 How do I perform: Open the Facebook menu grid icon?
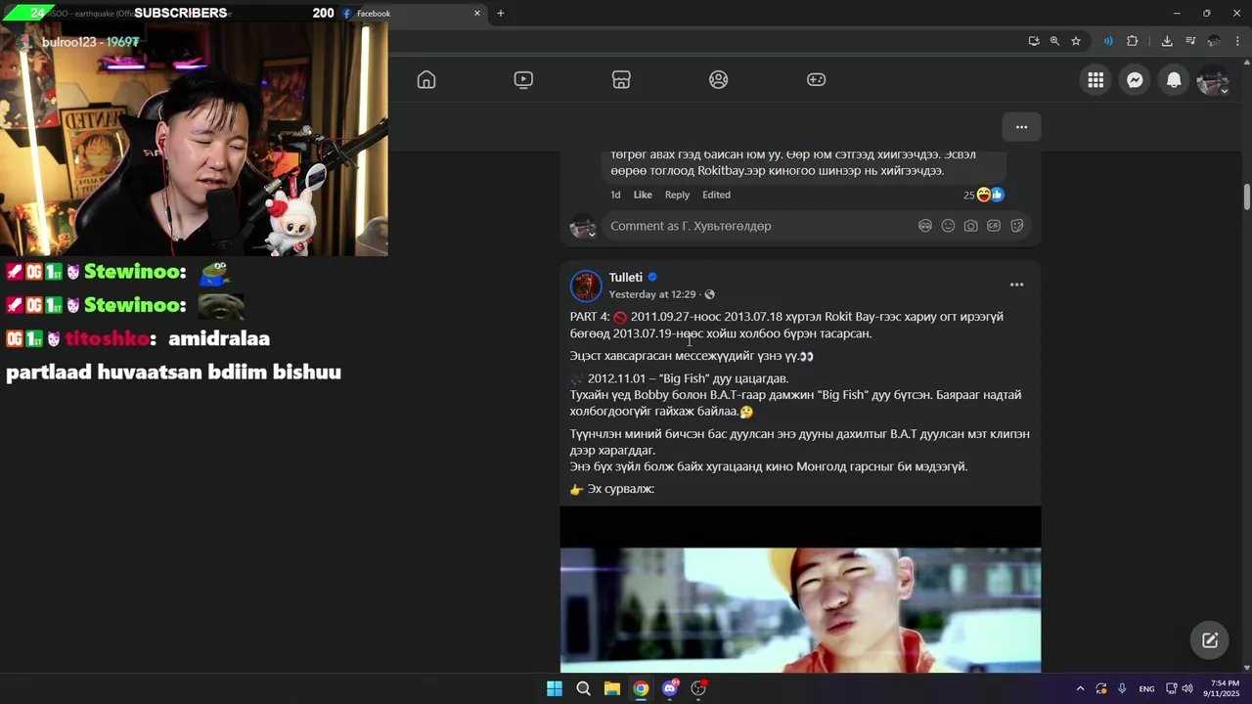tap(1095, 80)
